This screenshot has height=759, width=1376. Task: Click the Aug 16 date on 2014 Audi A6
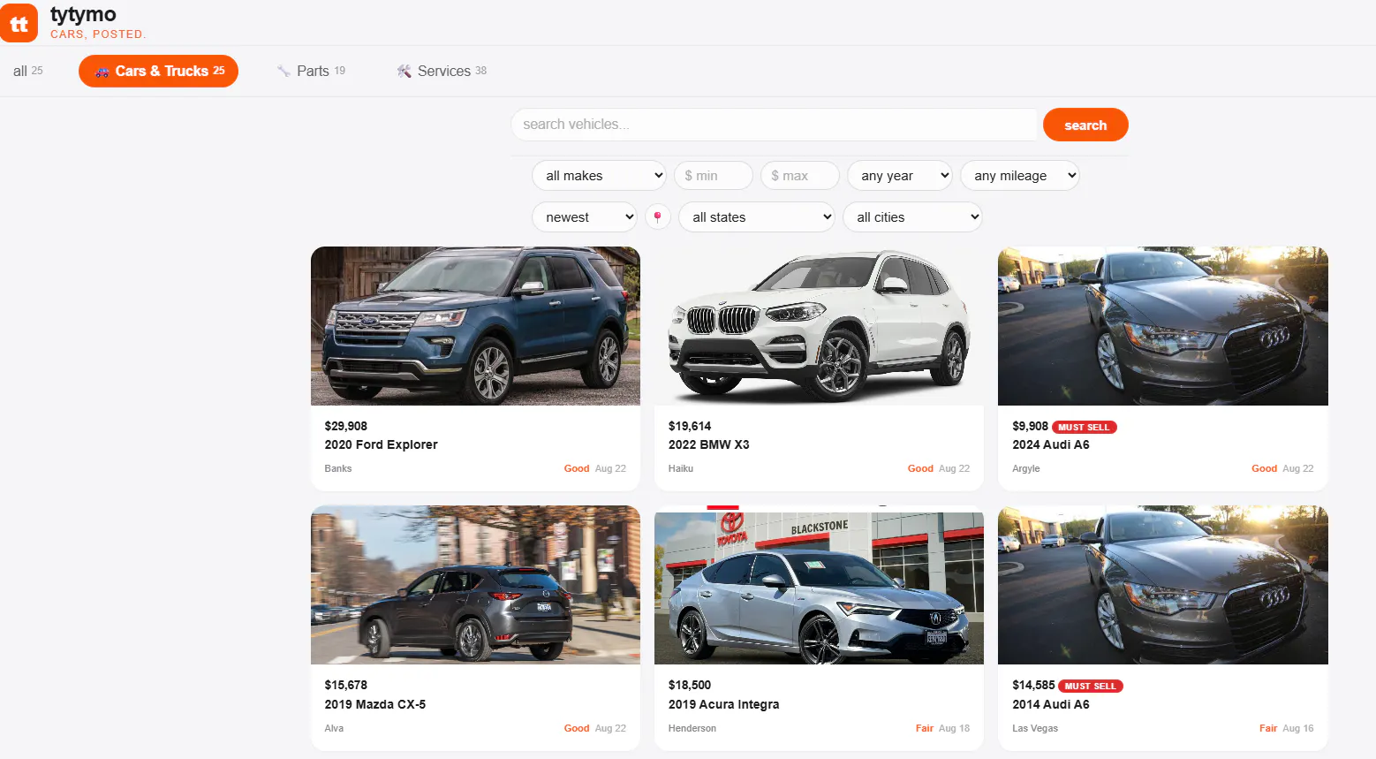coord(1298,728)
